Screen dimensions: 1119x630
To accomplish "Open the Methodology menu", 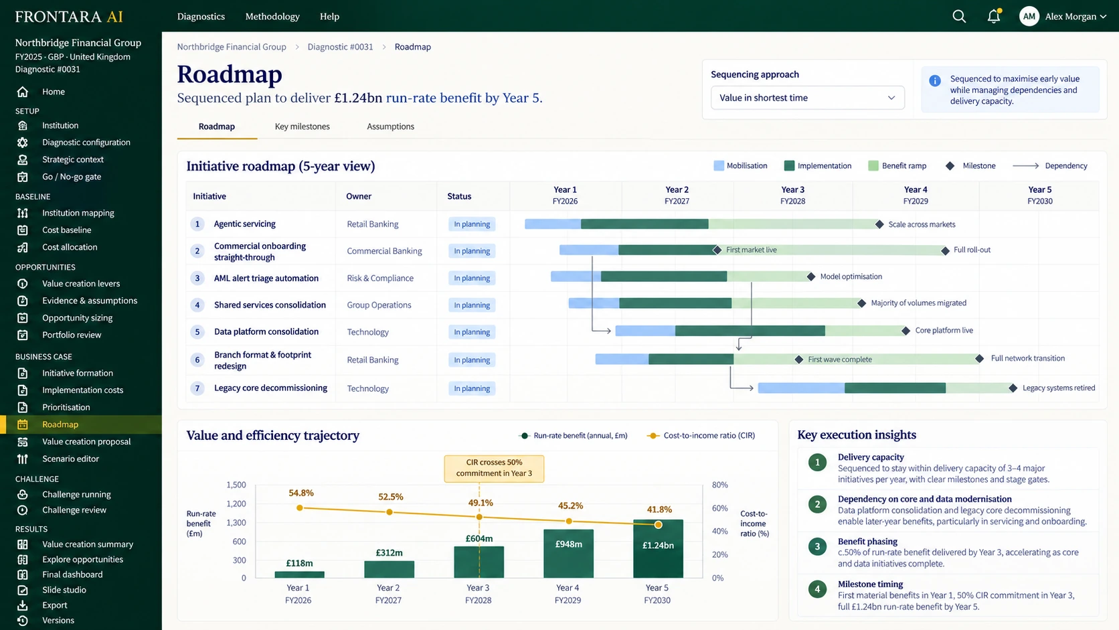I will tap(272, 16).
